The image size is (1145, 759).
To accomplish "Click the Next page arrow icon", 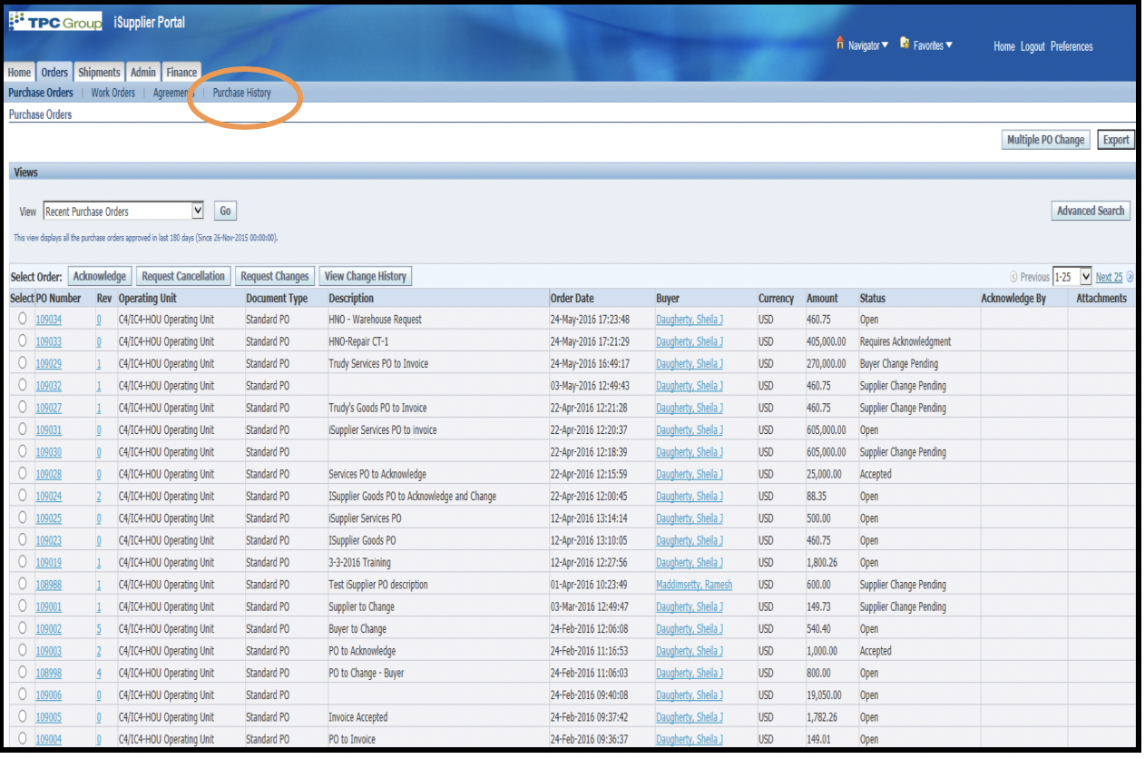I will 1130,277.
